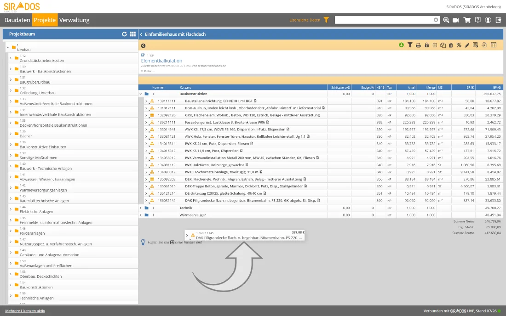Click the Mehr... link under Elementkalkulation
Screen dimensions: 506x316
[x=149, y=71]
